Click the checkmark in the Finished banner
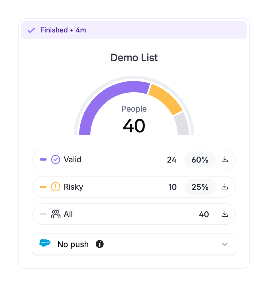This screenshot has height=287, width=268. point(31,30)
